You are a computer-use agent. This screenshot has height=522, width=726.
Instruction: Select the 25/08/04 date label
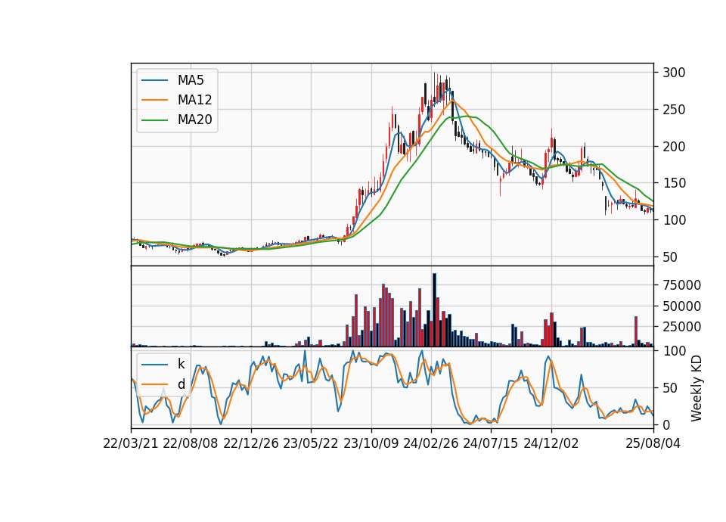tap(653, 443)
